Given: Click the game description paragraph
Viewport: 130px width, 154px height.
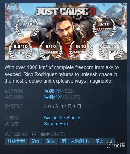Looking at the screenshot, I should 61,74.
